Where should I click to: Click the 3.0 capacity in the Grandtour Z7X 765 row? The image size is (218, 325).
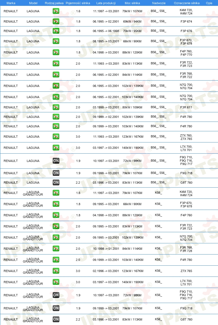(78, 271)
